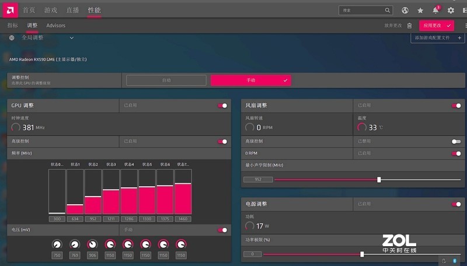
Task: Select 手动 tuning control button
Action: click(x=251, y=80)
